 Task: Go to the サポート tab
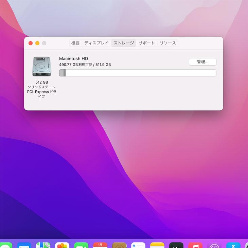(146, 43)
